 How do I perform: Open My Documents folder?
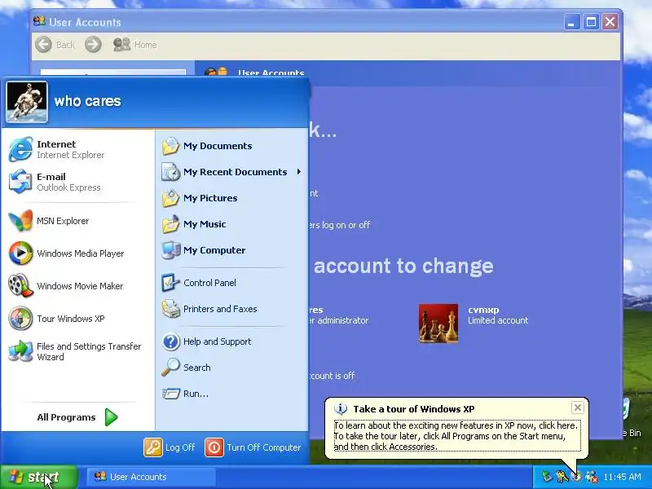point(231,146)
